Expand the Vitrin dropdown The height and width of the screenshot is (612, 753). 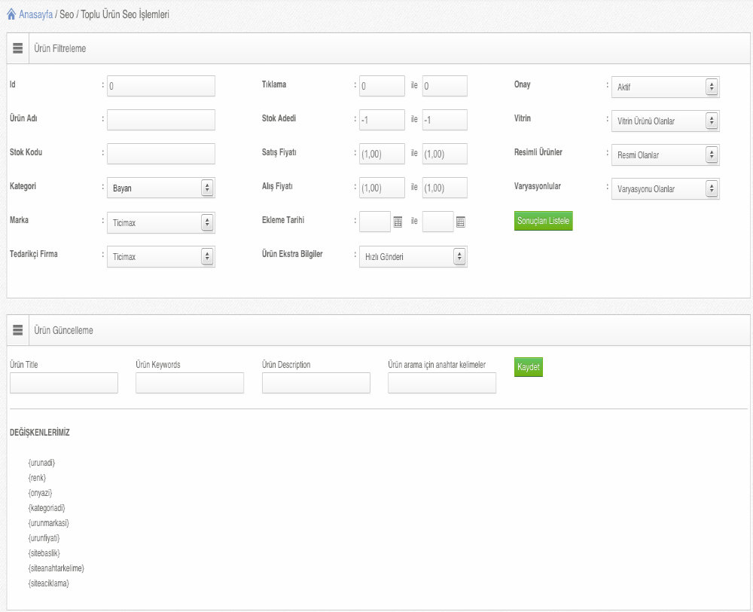[x=665, y=121]
